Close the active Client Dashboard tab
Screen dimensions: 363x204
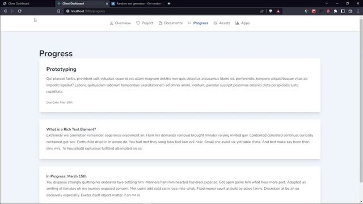point(107,3)
